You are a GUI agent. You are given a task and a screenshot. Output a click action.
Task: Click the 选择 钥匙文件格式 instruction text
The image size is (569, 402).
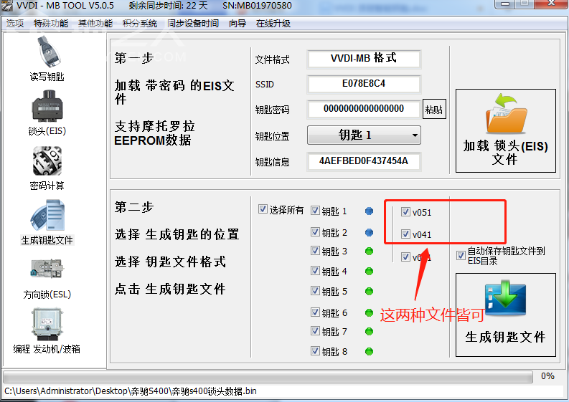point(171,262)
